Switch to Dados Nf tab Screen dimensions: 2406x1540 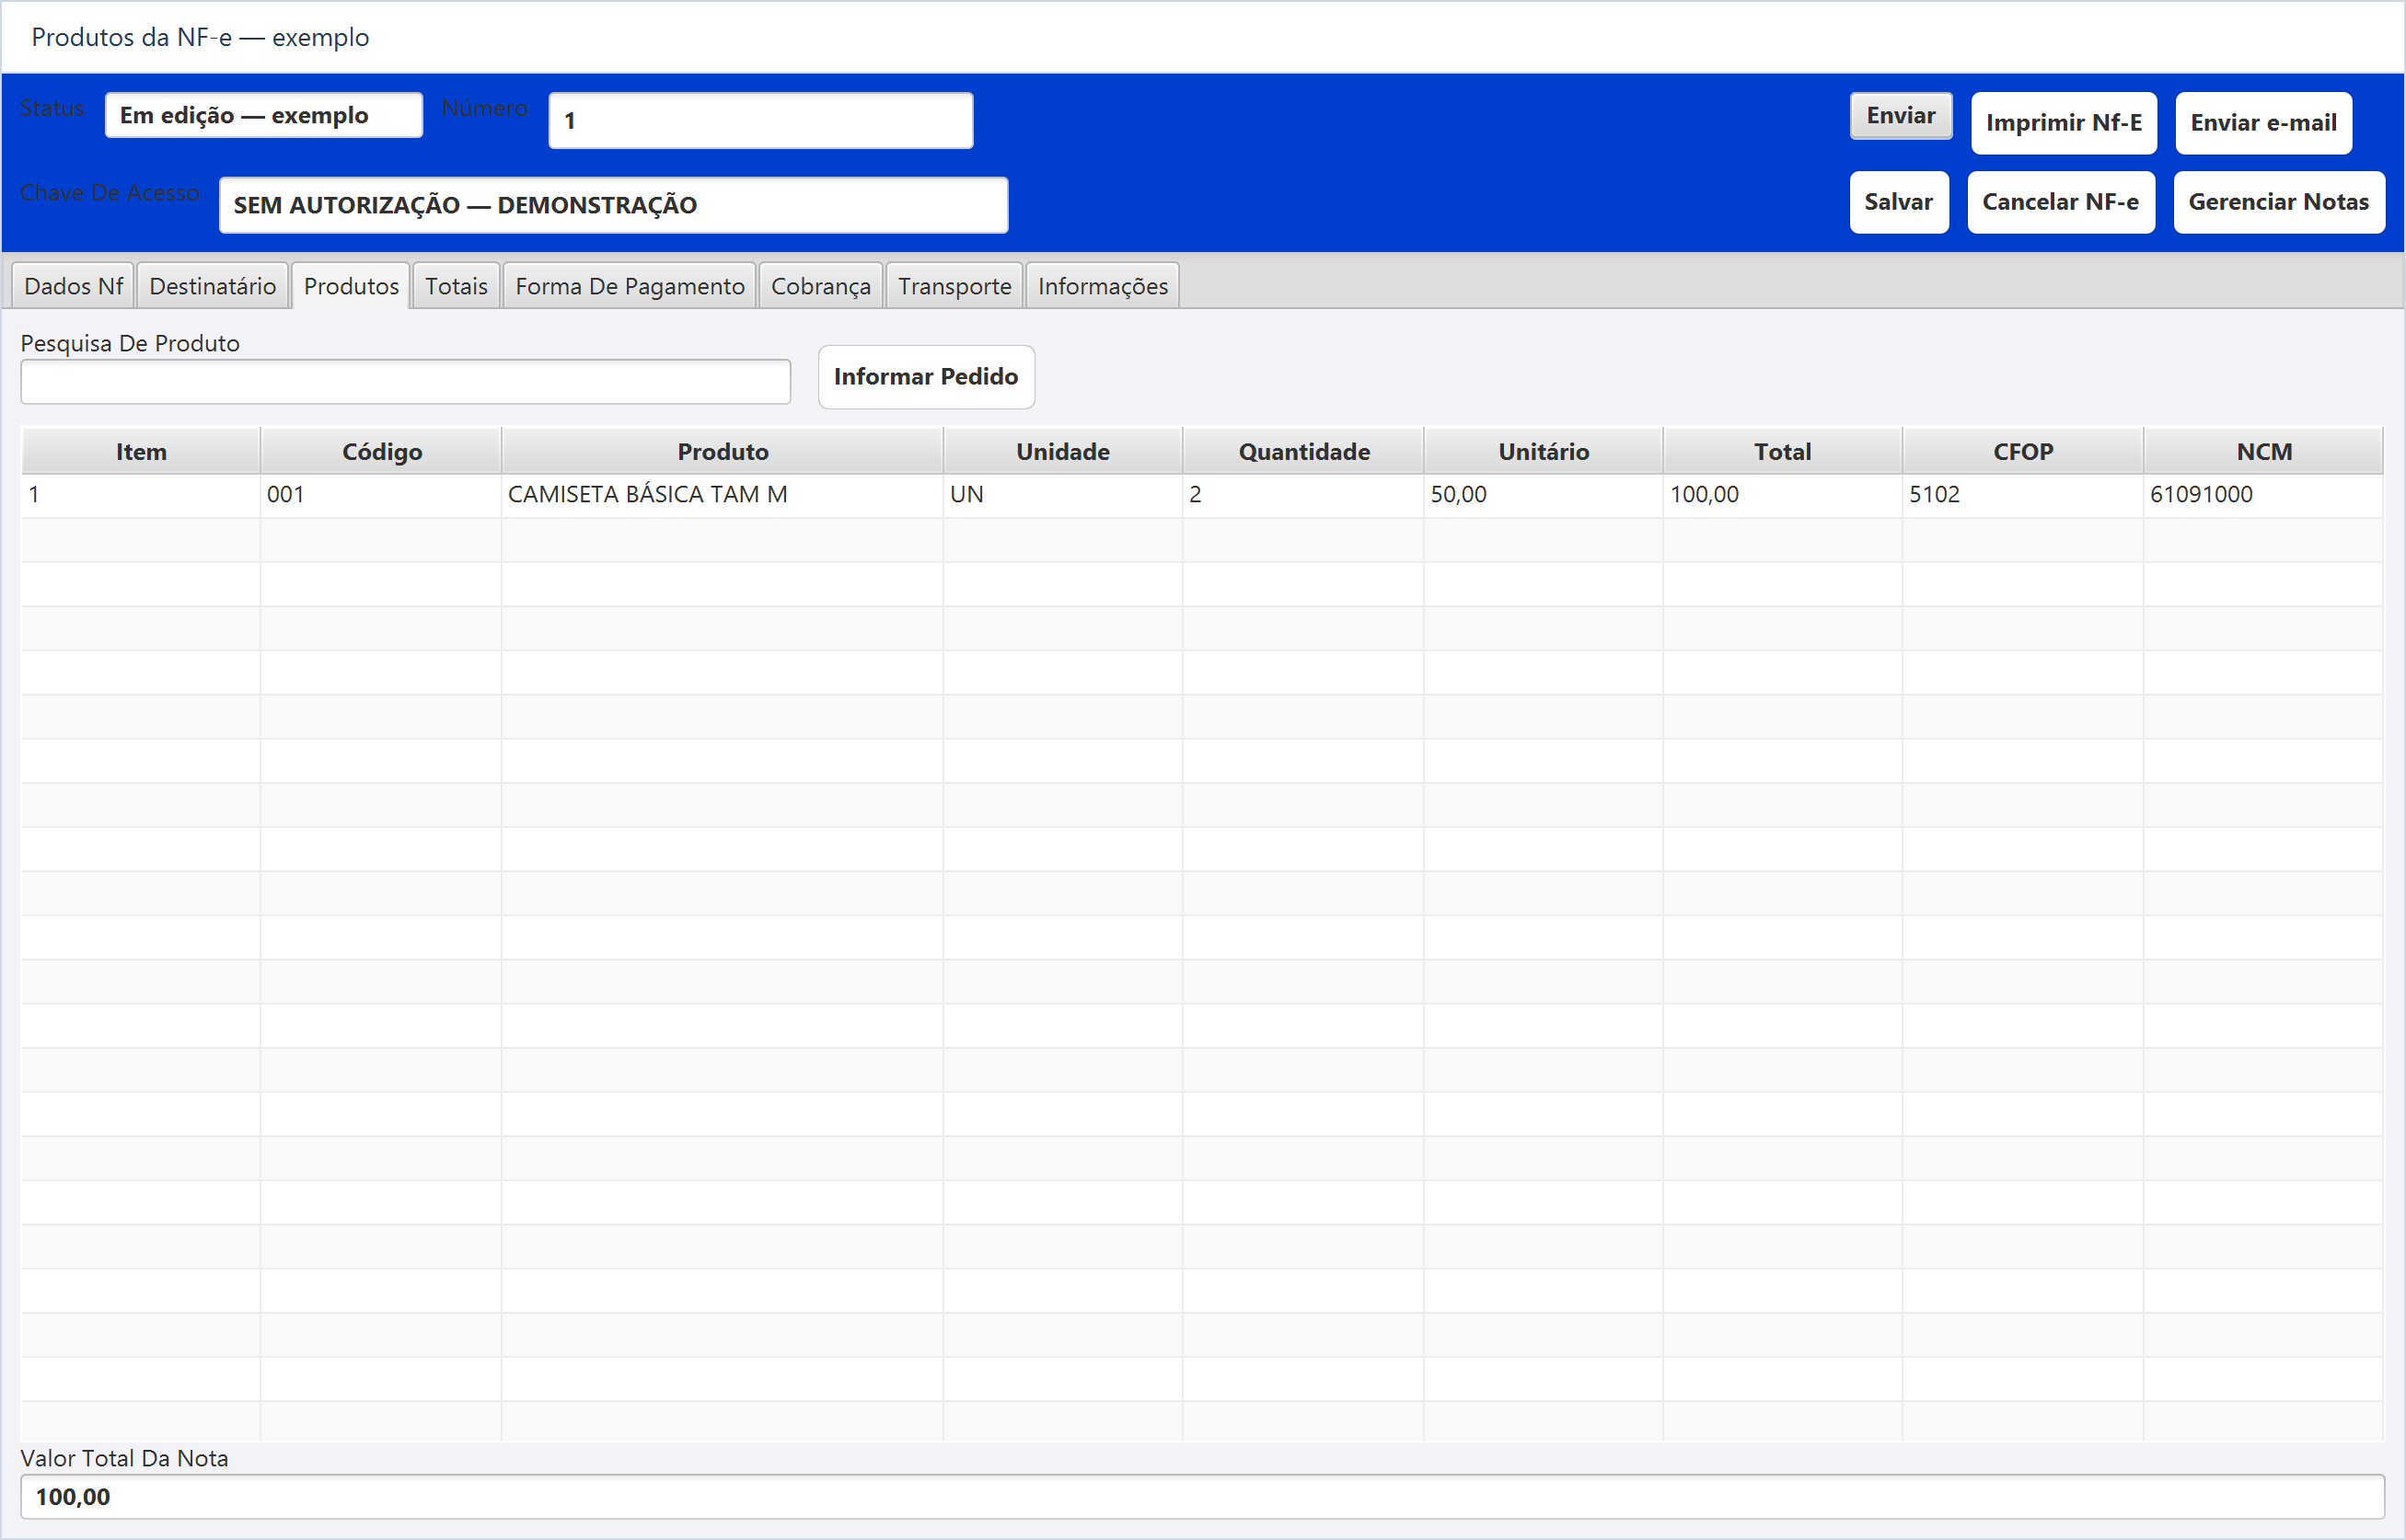click(x=73, y=286)
